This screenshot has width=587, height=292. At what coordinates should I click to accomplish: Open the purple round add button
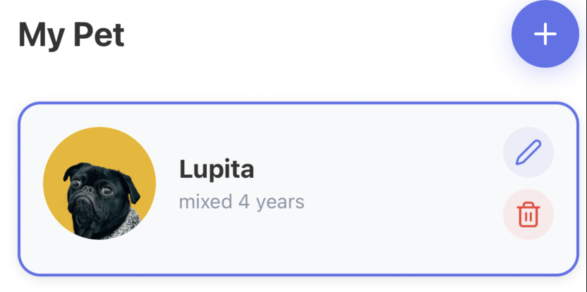click(x=545, y=34)
